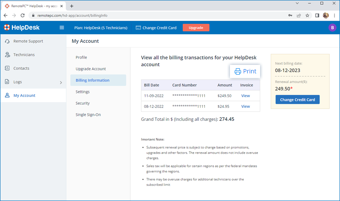
Task: Click the Contacts sidebar icon
Action: point(7,68)
